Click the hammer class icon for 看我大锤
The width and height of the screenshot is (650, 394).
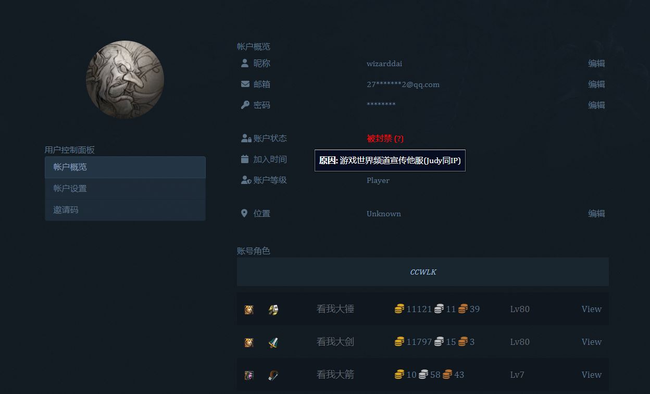tap(273, 310)
